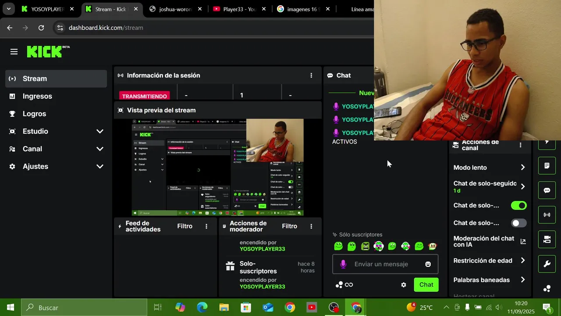The width and height of the screenshot is (561, 316).
Task: Select Logros in the left sidebar
Action: (56, 114)
